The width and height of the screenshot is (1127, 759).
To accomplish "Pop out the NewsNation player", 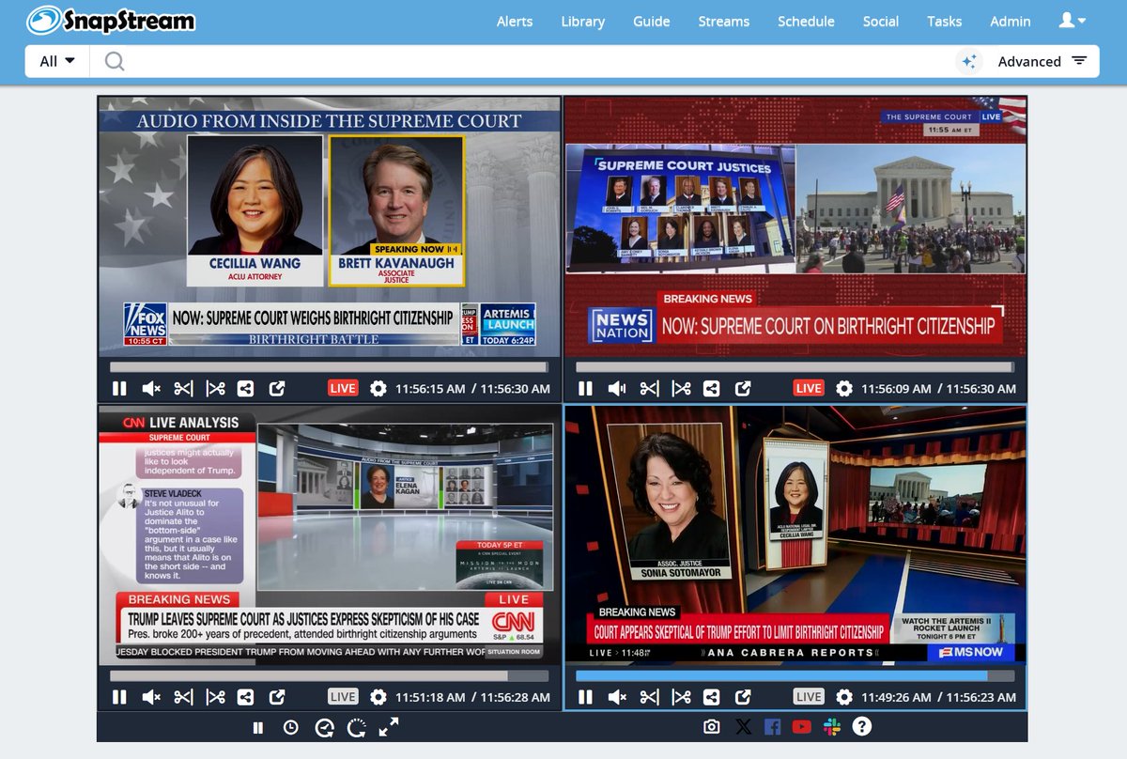I will coord(743,388).
